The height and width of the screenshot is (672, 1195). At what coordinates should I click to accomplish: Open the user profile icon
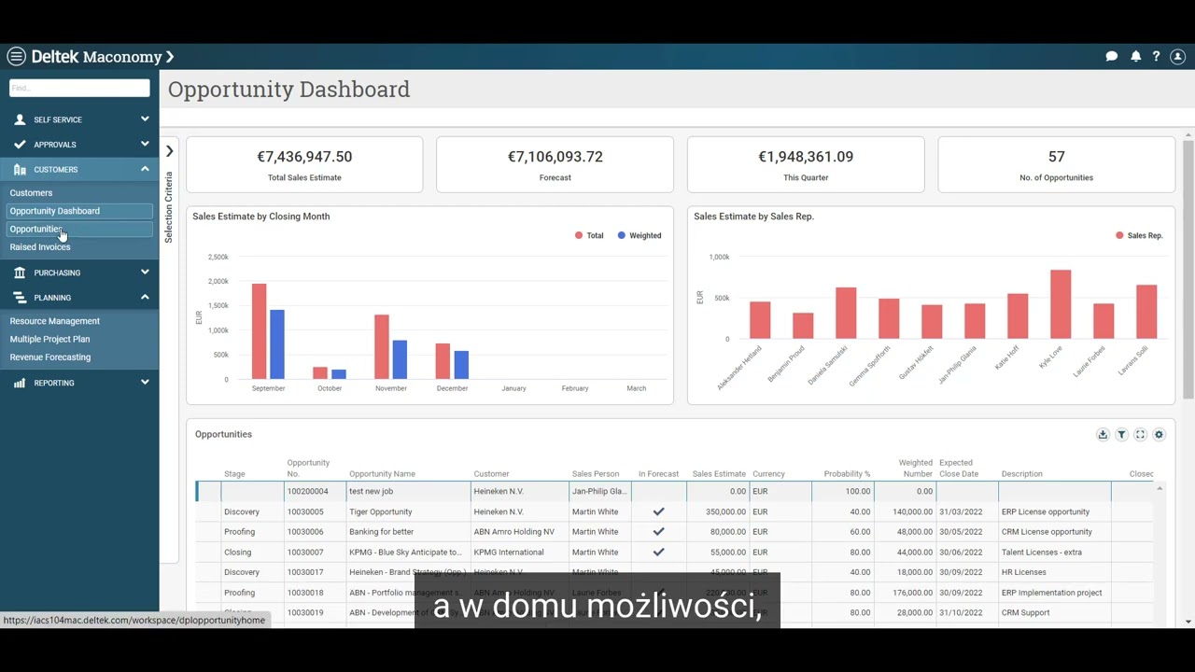pos(1177,57)
